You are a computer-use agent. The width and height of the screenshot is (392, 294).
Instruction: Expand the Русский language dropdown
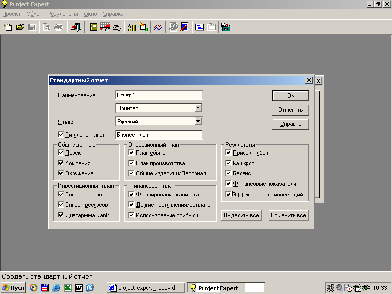[198, 121]
